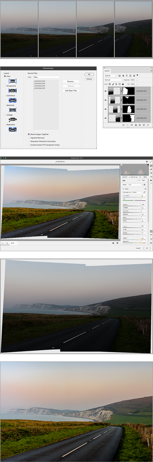Open the Layers panel menu
The height and width of the screenshot is (462, 153).
pyautogui.click(x=151, y=71)
